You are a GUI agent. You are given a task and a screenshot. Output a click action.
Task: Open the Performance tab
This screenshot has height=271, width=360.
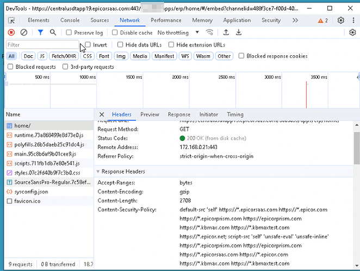click(x=166, y=21)
